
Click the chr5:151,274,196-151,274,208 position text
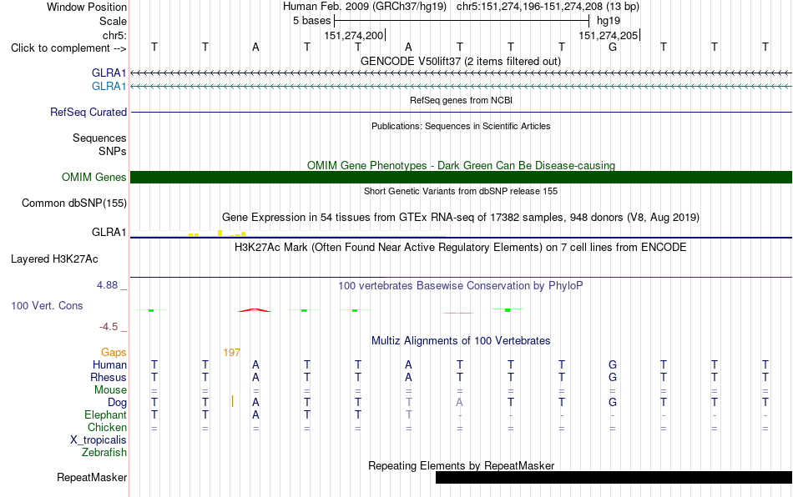[x=548, y=7]
